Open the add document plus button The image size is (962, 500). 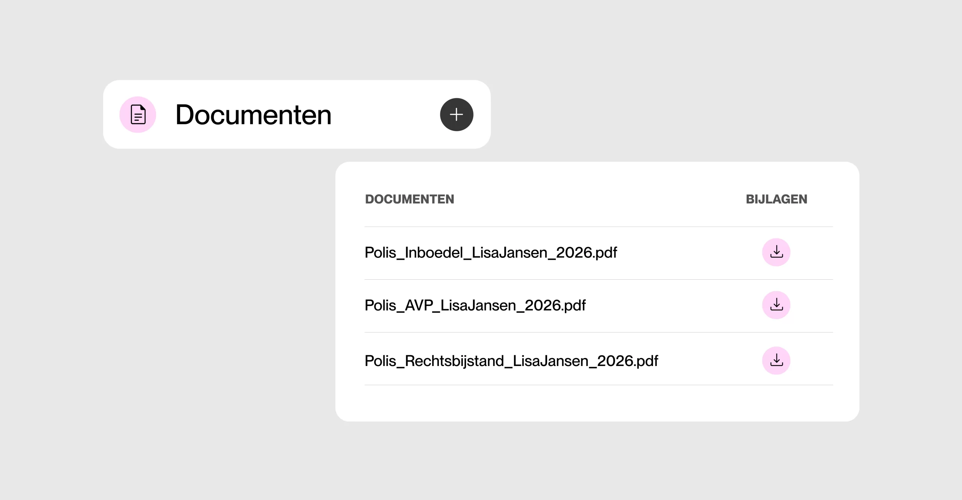click(456, 114)
